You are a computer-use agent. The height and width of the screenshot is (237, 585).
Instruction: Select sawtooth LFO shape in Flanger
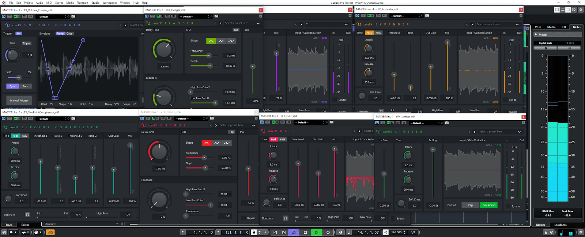coord(231,41)
